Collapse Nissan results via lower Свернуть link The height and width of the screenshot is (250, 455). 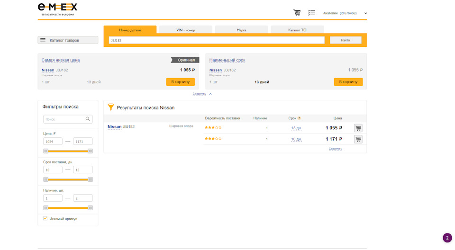point(335,149)
